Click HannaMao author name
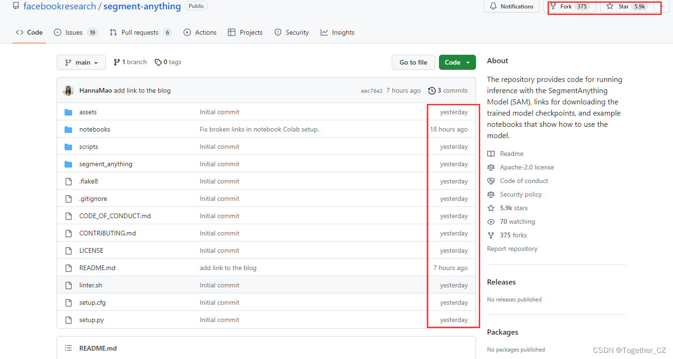Image resolution: width=673 pixels, height=359 pixels. click(95, 91)
